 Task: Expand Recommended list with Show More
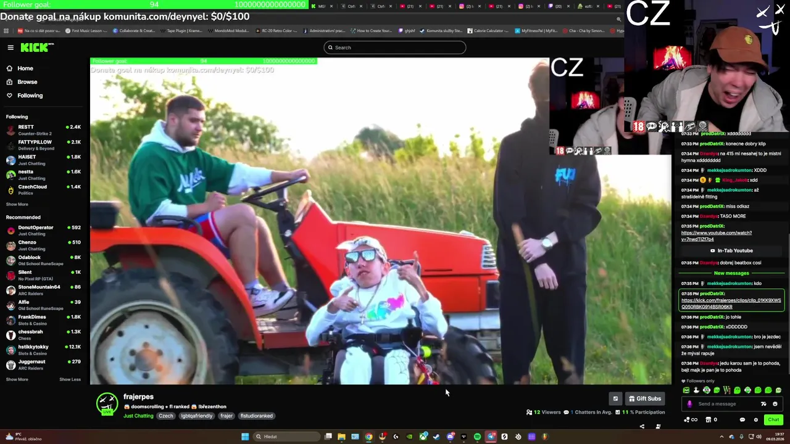click(17, 379)
